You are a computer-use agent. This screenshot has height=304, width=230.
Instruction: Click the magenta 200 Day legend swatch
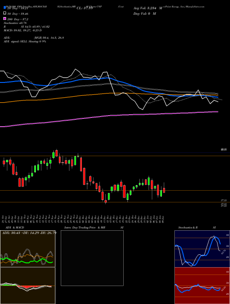tap(5, 18)
